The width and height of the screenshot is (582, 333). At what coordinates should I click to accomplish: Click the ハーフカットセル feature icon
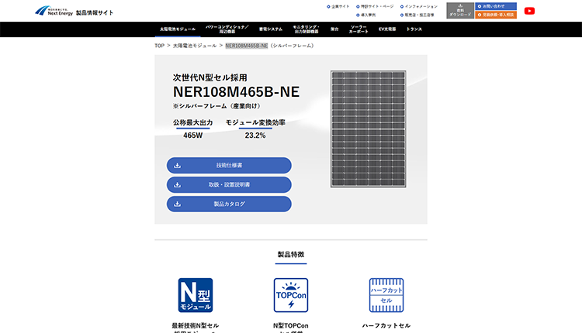pyautogui.click(x=386, y=295)
